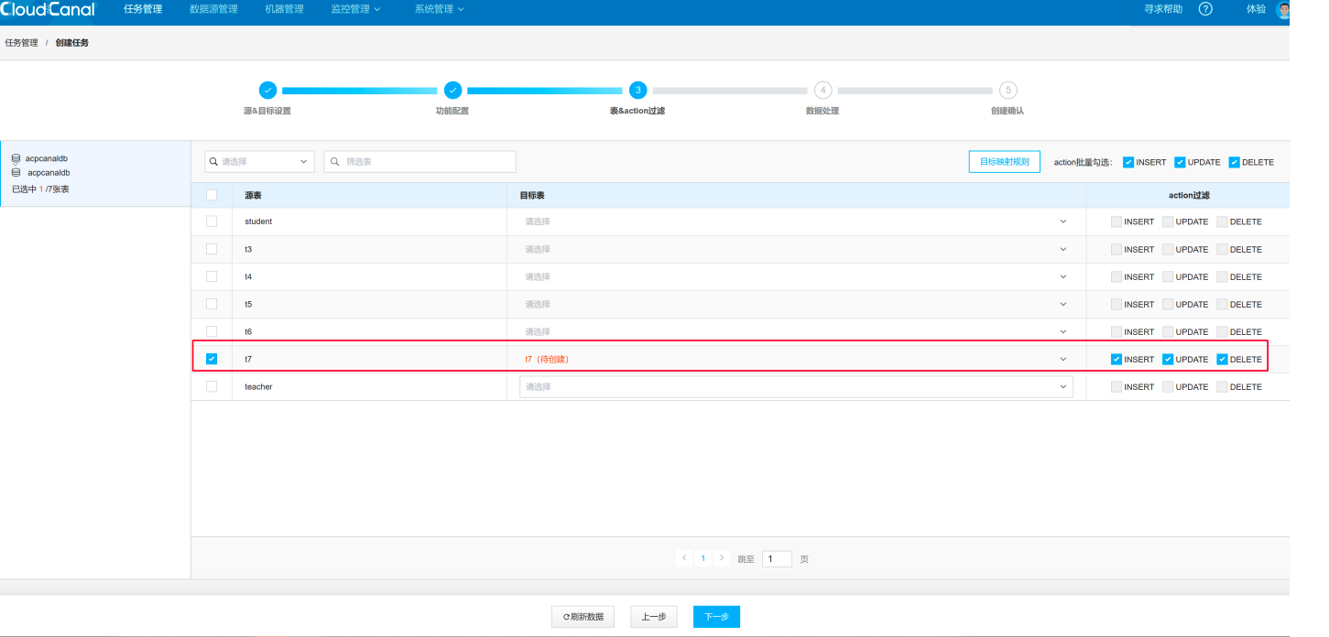Click the 已选中 1 /7张表 text

tap(40, 189)
